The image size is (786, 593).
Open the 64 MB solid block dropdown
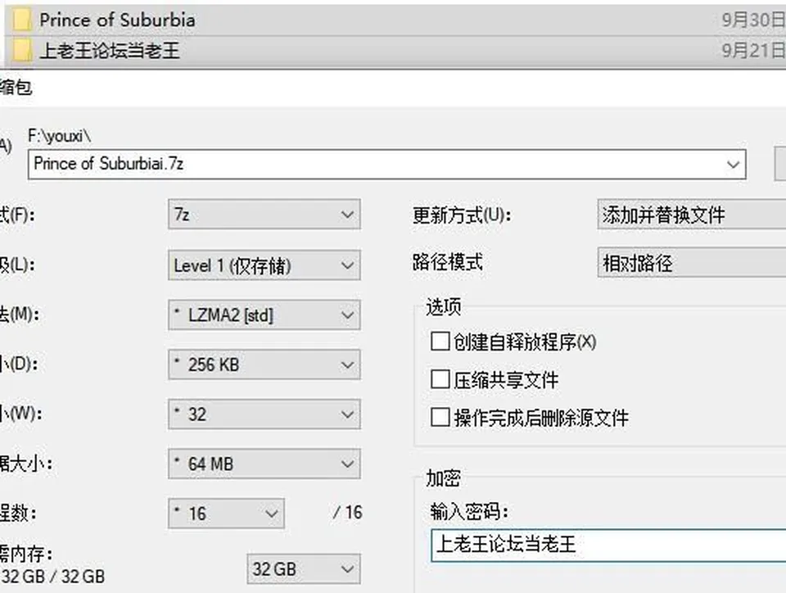[264, 464]
